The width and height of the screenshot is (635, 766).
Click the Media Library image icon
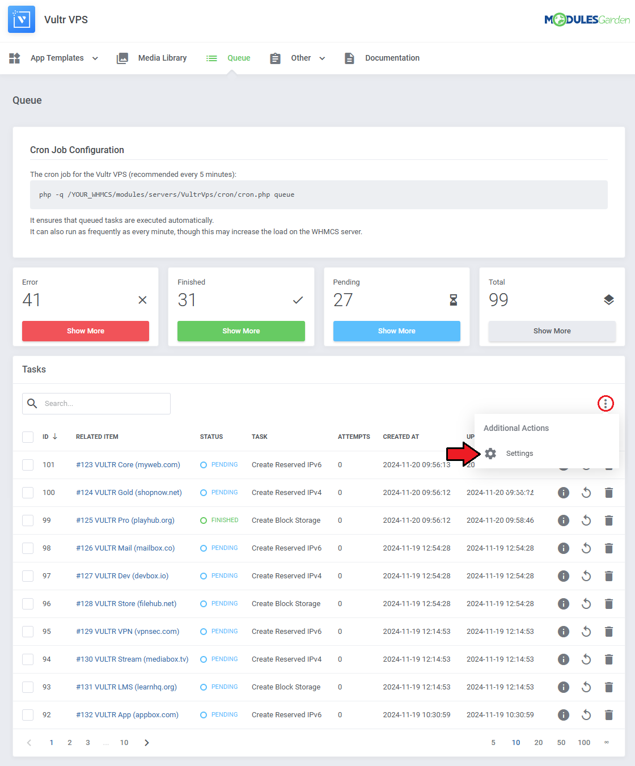[122, 58]
